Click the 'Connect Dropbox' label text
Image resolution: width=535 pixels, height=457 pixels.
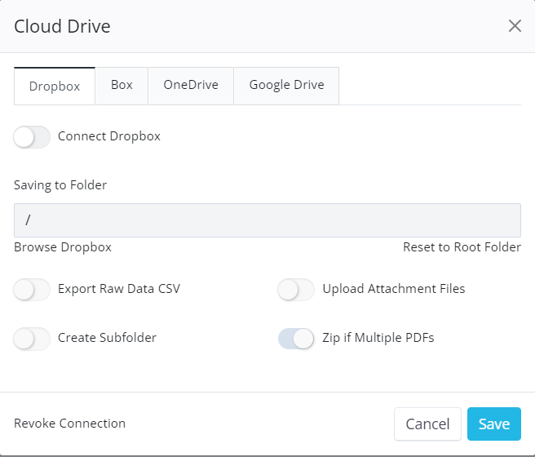click(109, 136)
